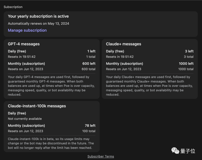Open the Subscriber Terms link

(101, 156)
